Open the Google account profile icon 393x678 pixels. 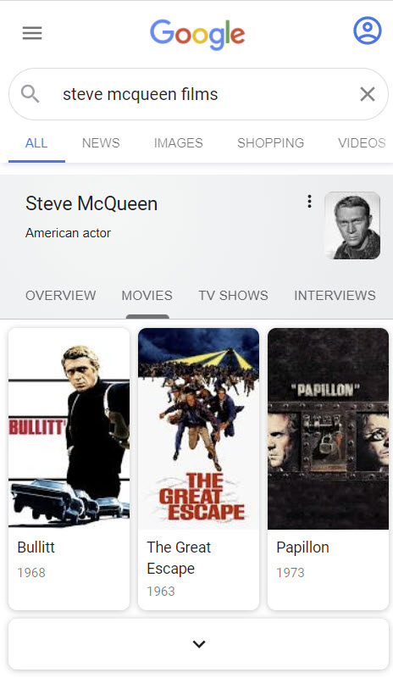(x=367, y=31)
